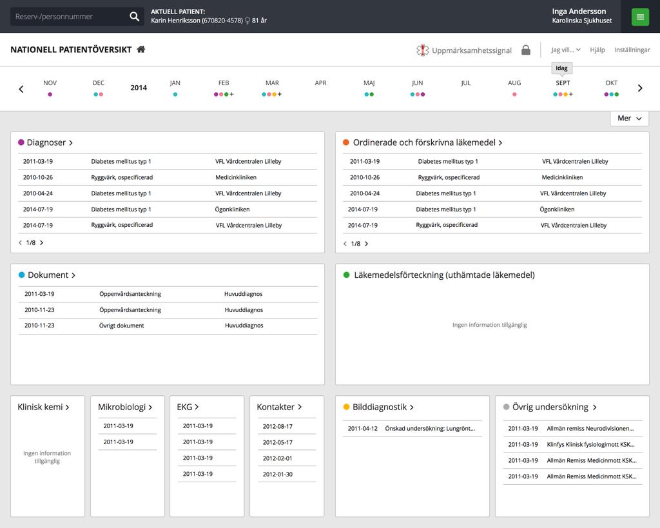Click the padlock icon
This screenshot has height=528, width=660.
click(x=526, y=50)
